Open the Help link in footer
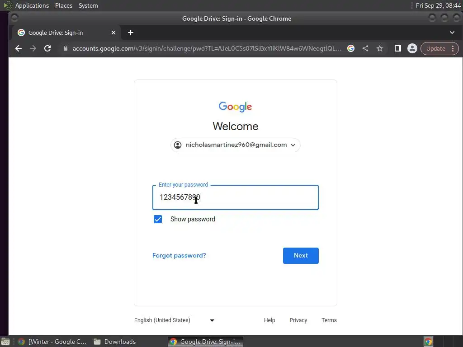This screenshot has height=347, width=463. click(x=269, y=320)
